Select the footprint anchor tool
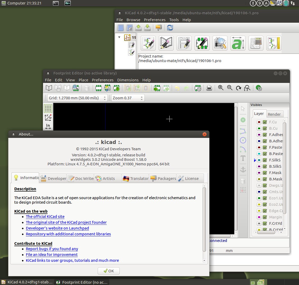This screenshot has width=299, height=285. point(243,169)
